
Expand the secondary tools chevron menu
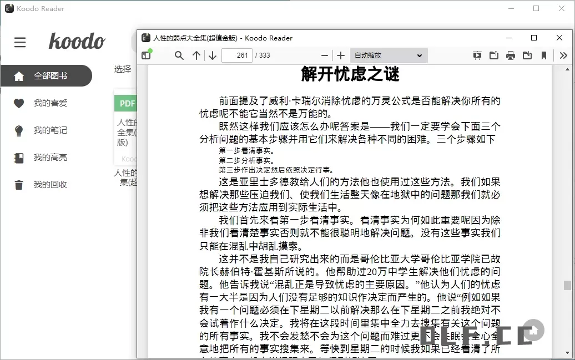(563, 55)
